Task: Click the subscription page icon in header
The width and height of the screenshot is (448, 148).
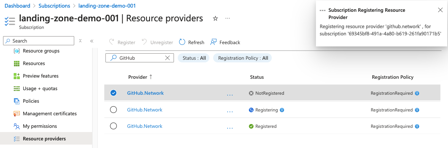Action: pos(10,21)
